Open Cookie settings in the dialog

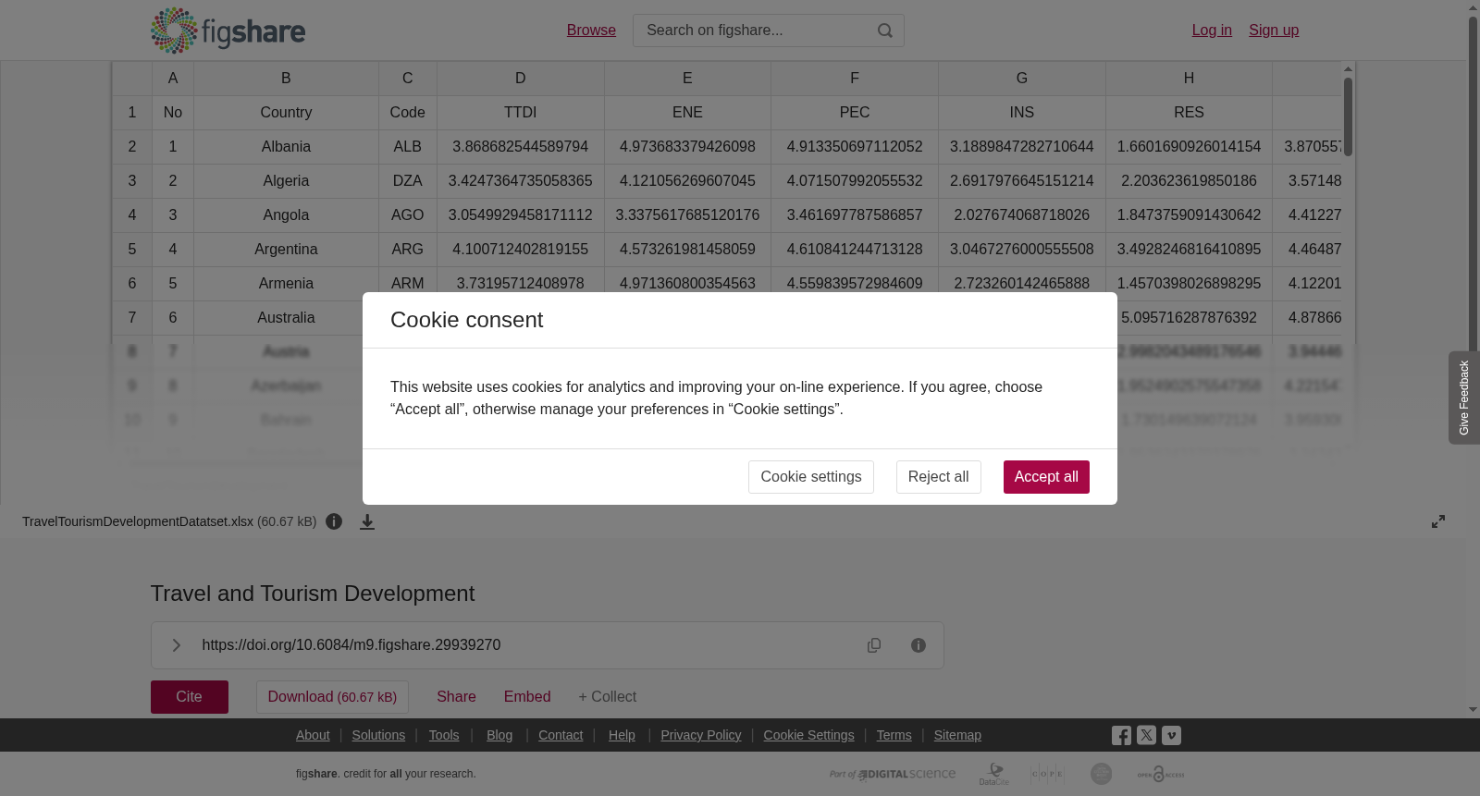coord(811,477)
